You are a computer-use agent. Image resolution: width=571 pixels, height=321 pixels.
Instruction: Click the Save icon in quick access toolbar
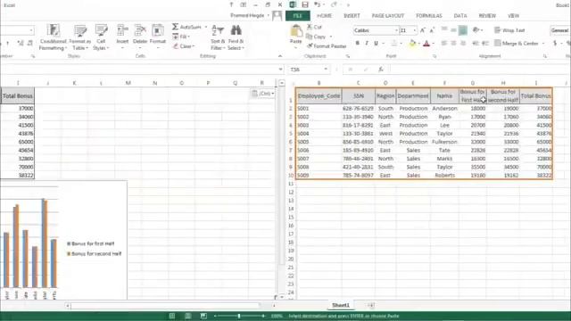click(x=305, y=4)
